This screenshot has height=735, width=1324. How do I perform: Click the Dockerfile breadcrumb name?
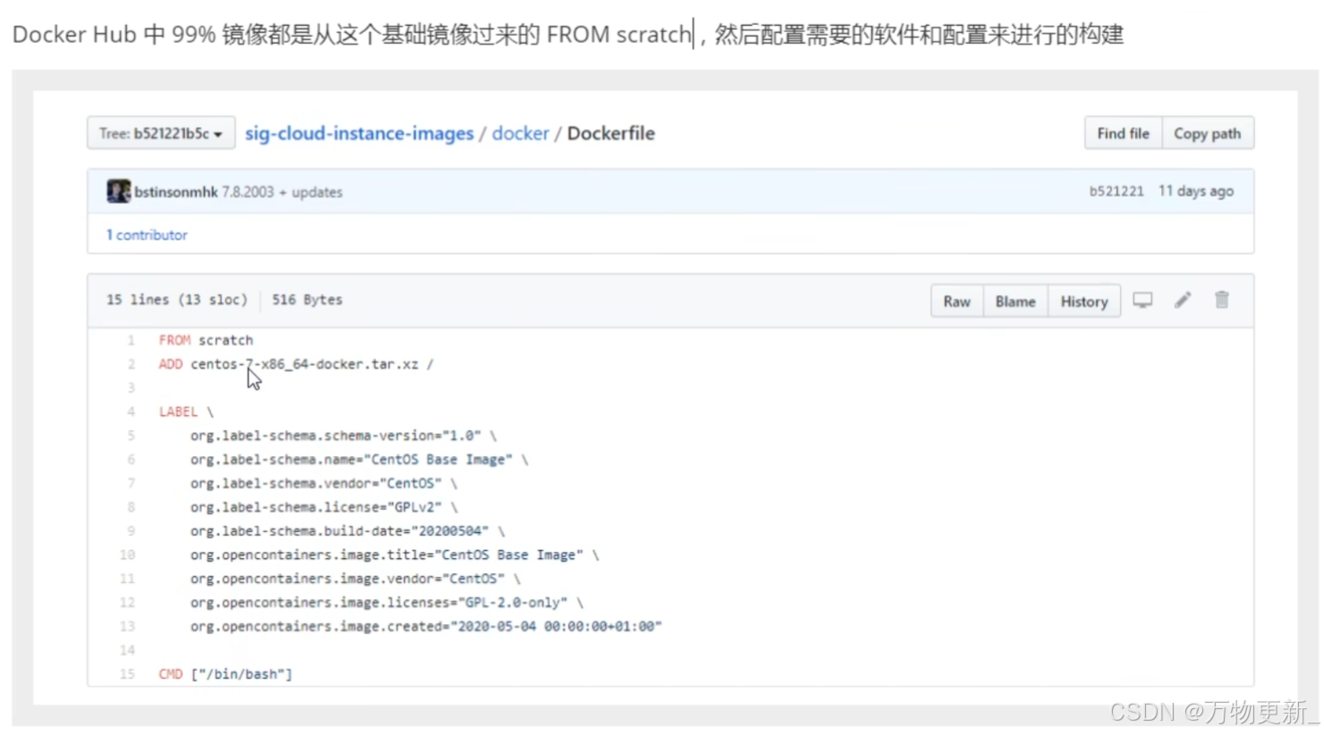(x=611, y=133)
